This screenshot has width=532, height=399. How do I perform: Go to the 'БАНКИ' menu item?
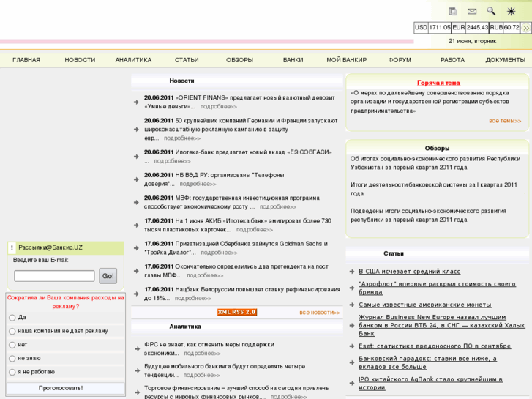[x=293, y=60]
